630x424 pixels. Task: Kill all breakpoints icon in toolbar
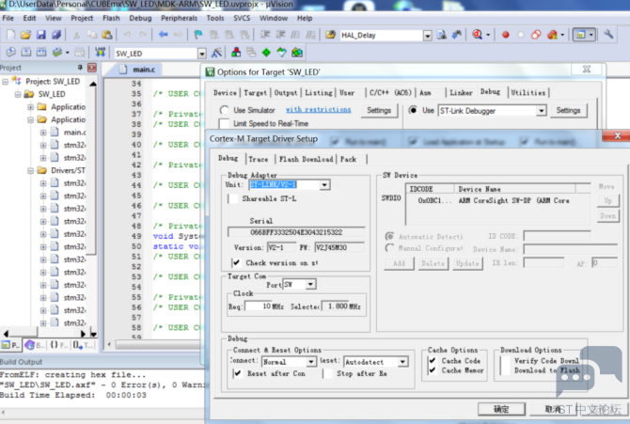click(x=553, y=35)
